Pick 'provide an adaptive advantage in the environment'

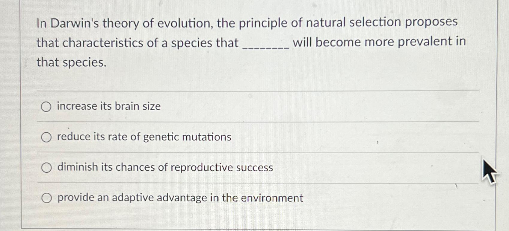tap(46, 198)
